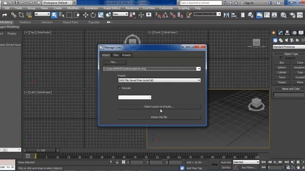The width and height of the screenshot is (305, 171).
Task: Toggle Absolute/Offset transform mode icon
Action: tap(123, 162)
